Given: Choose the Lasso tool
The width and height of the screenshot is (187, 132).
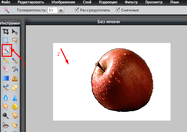Looking at the screenshot, I should click(15, 40).
